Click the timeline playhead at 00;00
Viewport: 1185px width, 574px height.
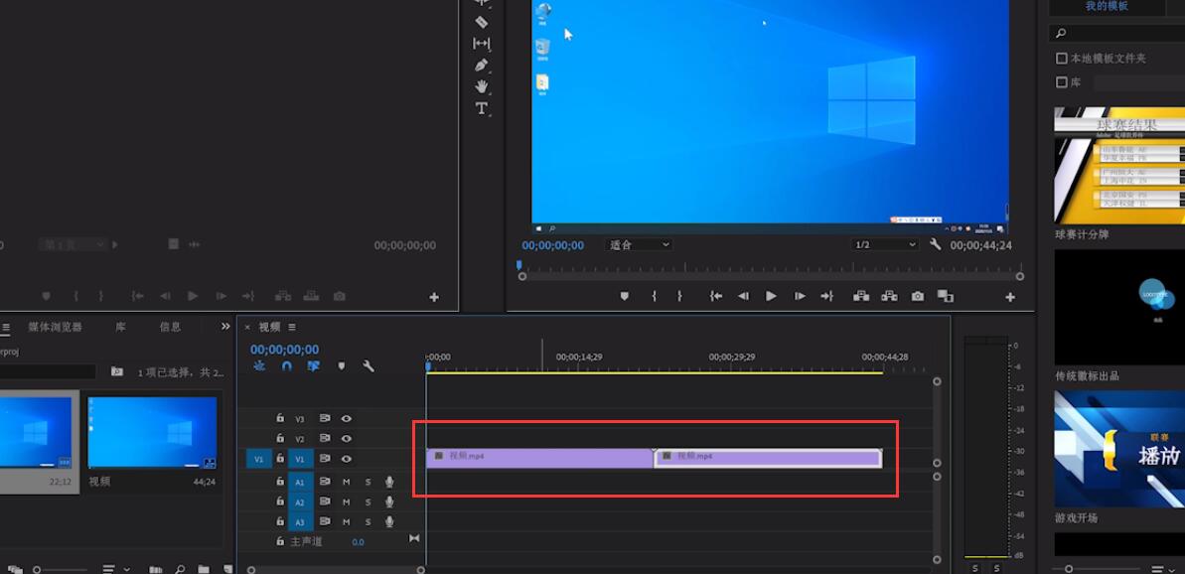pos(428,367)
